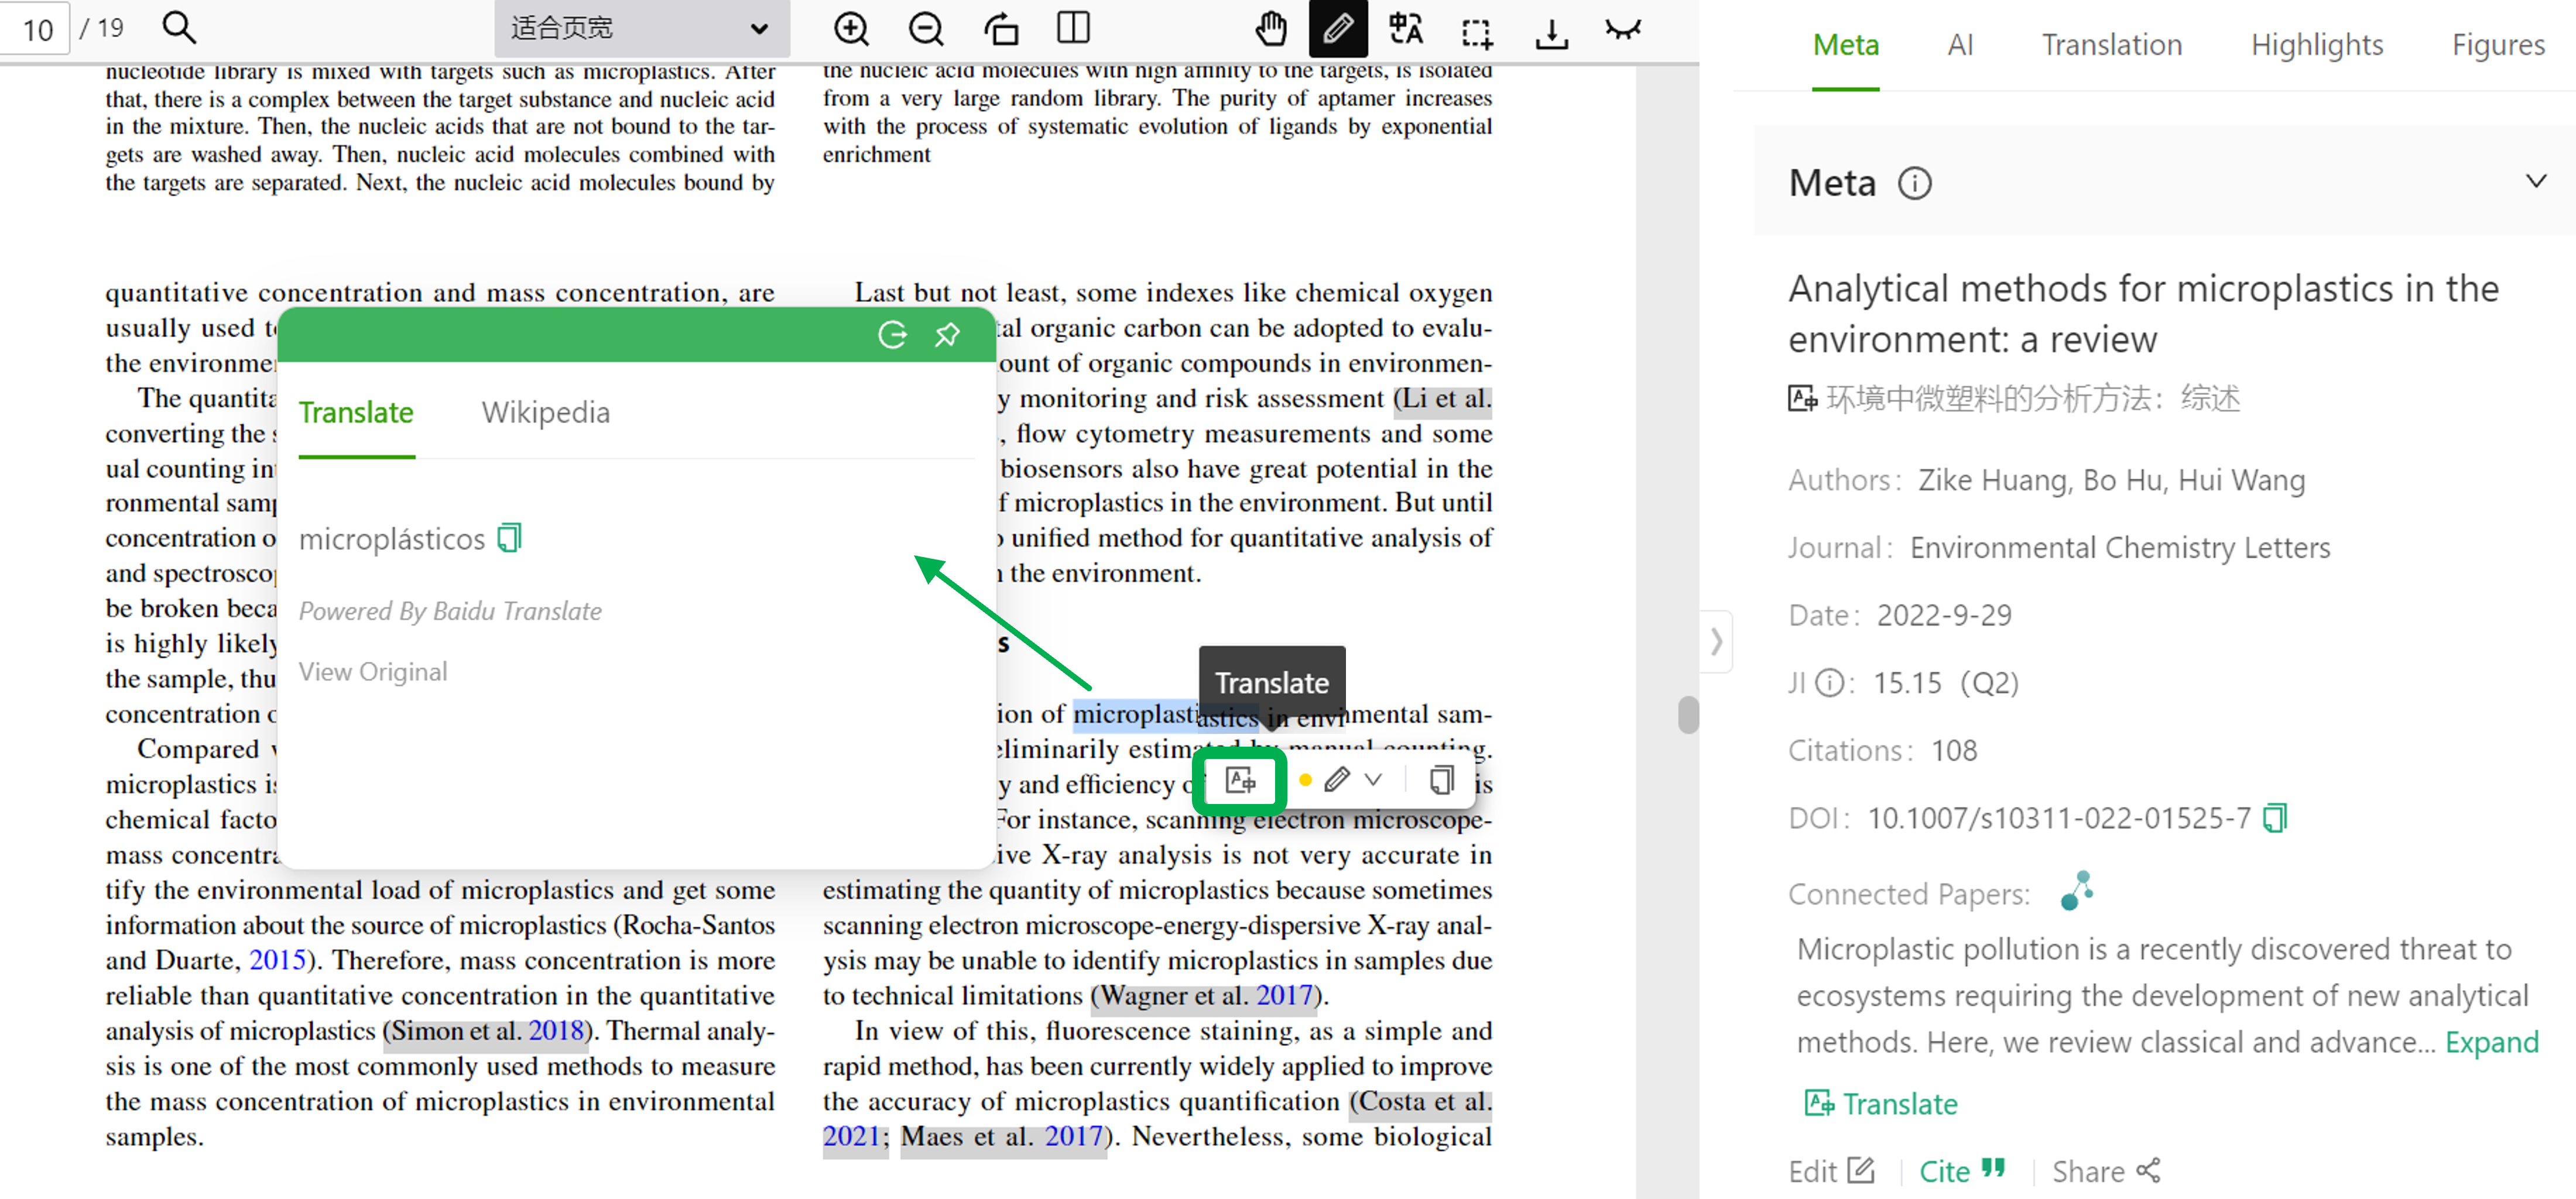2576x1199 pixels.
Task: Select the hand pan tool
Action: pyautogui.click(x=1270, y=29)
